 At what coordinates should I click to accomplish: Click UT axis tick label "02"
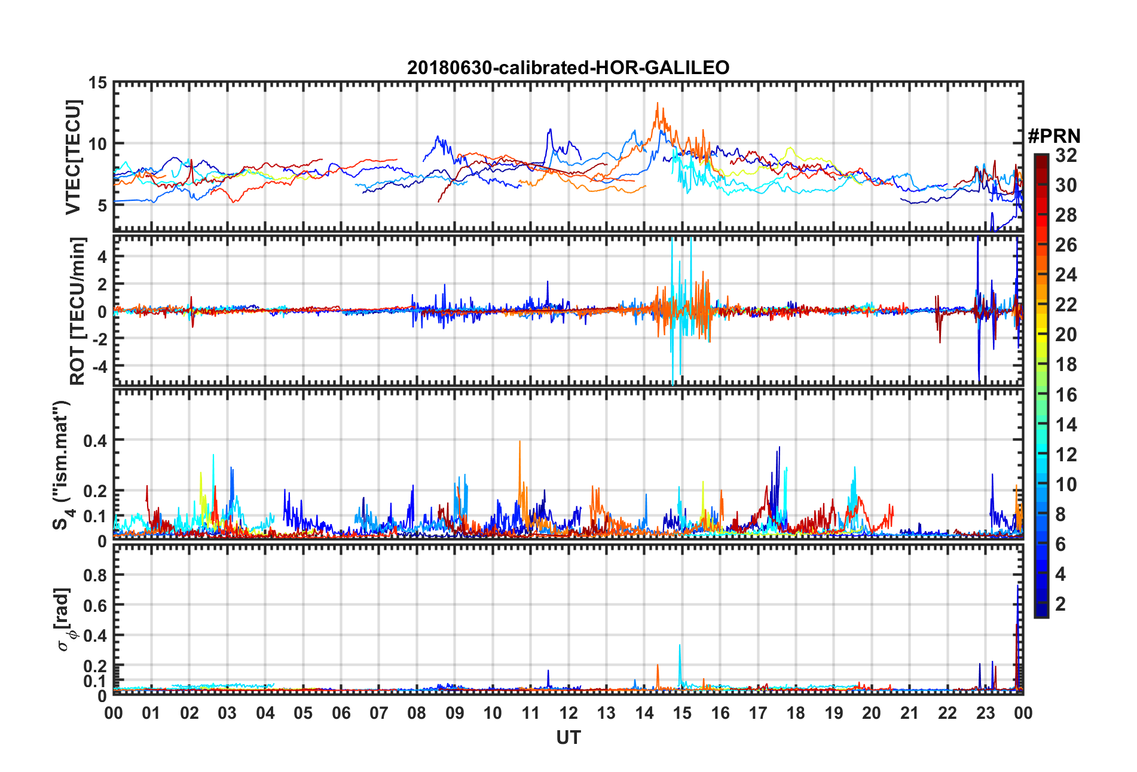tap(189, 713)
